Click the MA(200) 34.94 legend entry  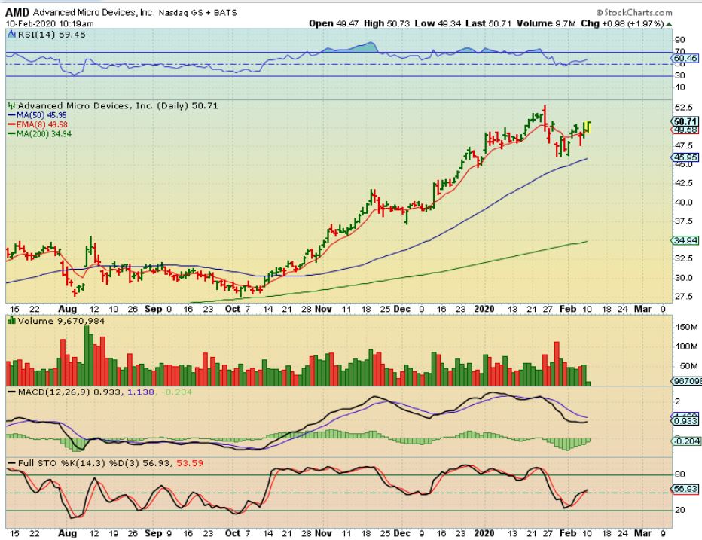(x=39, y=133)
